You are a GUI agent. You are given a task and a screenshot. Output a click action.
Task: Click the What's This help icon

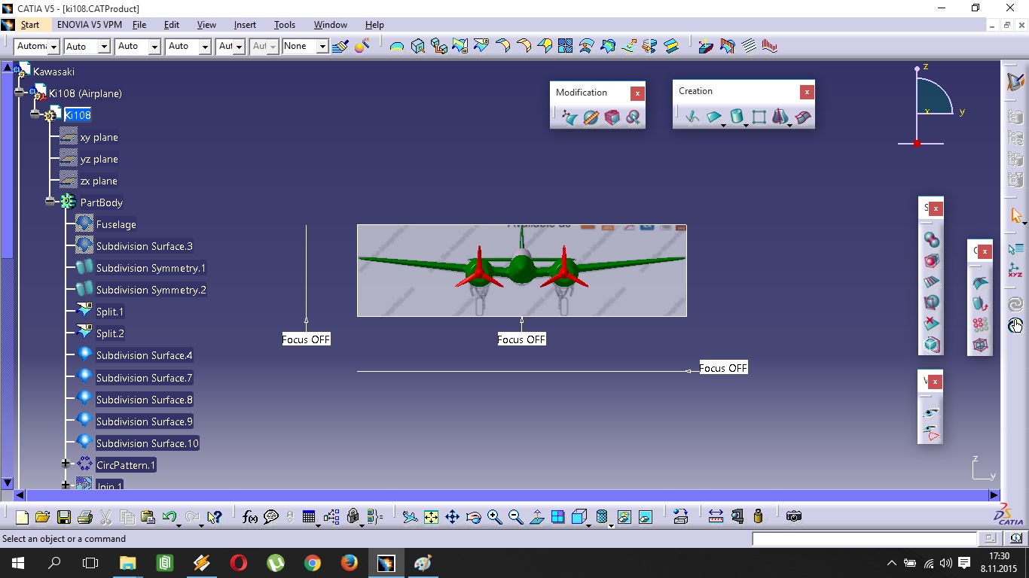click(x=215, y=517)
